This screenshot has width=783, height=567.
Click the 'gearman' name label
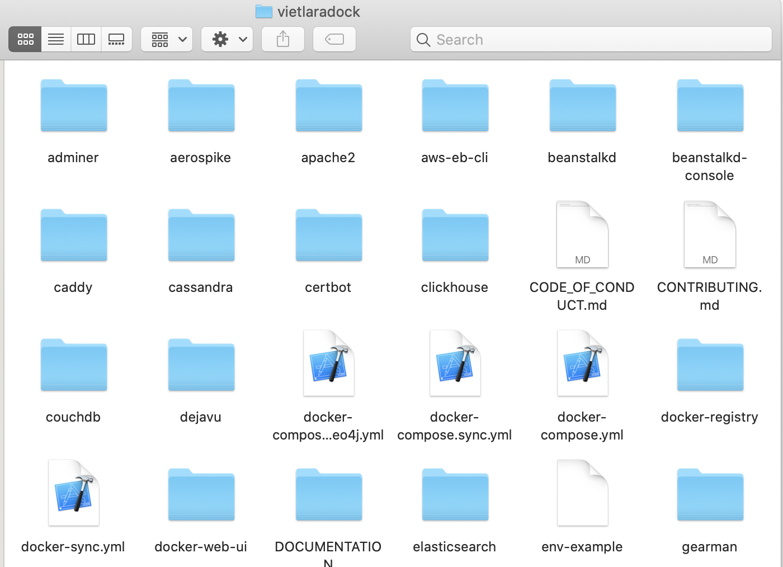click(x=710, y=547)
